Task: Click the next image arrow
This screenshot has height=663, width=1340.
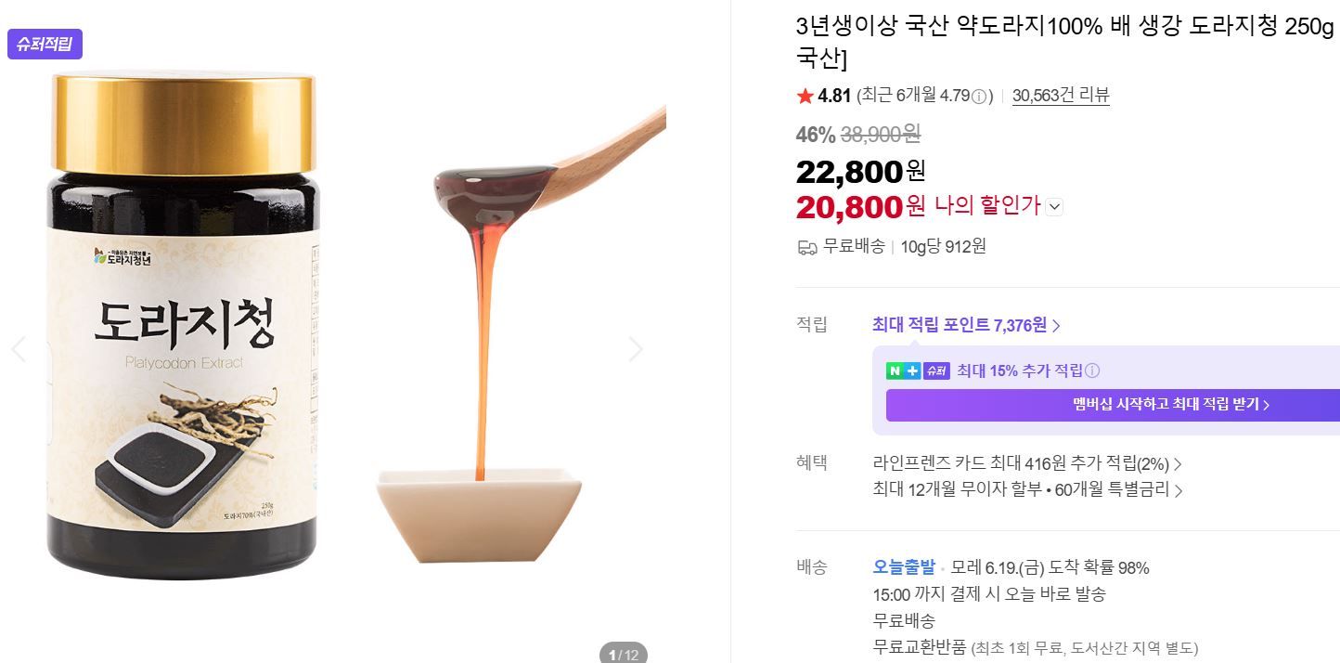Action: coord(636,349)
